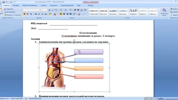Image resolution: width=178 pixels, height=100 pixels.
Task: Toggle Underline (Ч) formatting
Action: 31,14
